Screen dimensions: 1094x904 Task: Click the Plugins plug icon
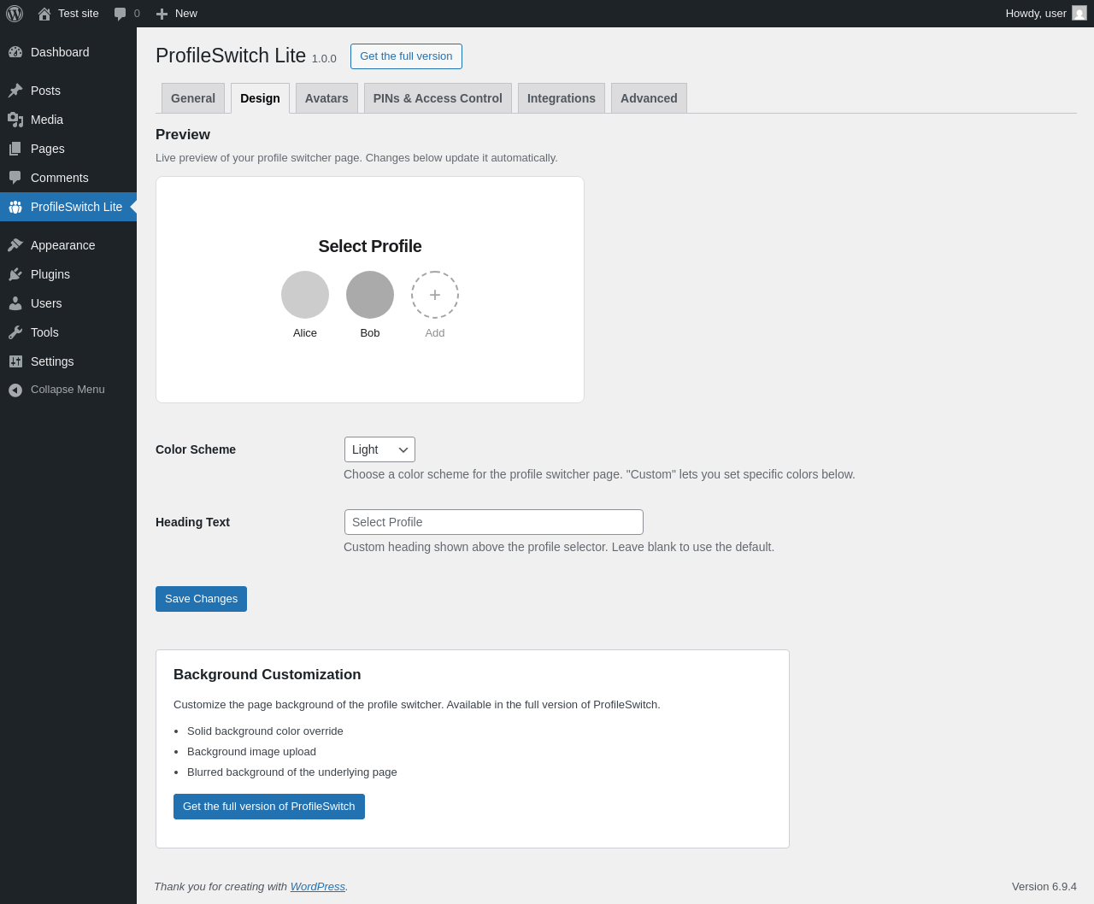click(x=15, y=274)
